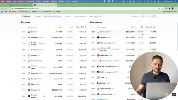The image size is (178, 100).
Task: Click the Shabu Shabu Finance logo
Action: pos(98,66)
